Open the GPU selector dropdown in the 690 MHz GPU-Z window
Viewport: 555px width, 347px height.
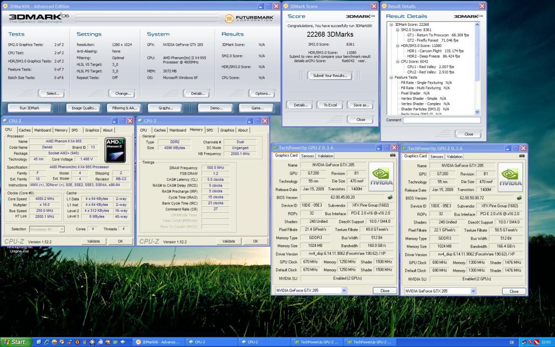[x=473, y=291]
